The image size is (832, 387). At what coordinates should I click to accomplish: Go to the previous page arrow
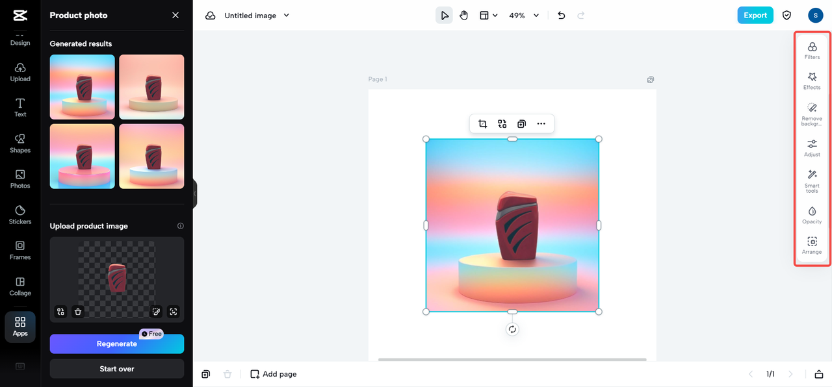(751, 374)
